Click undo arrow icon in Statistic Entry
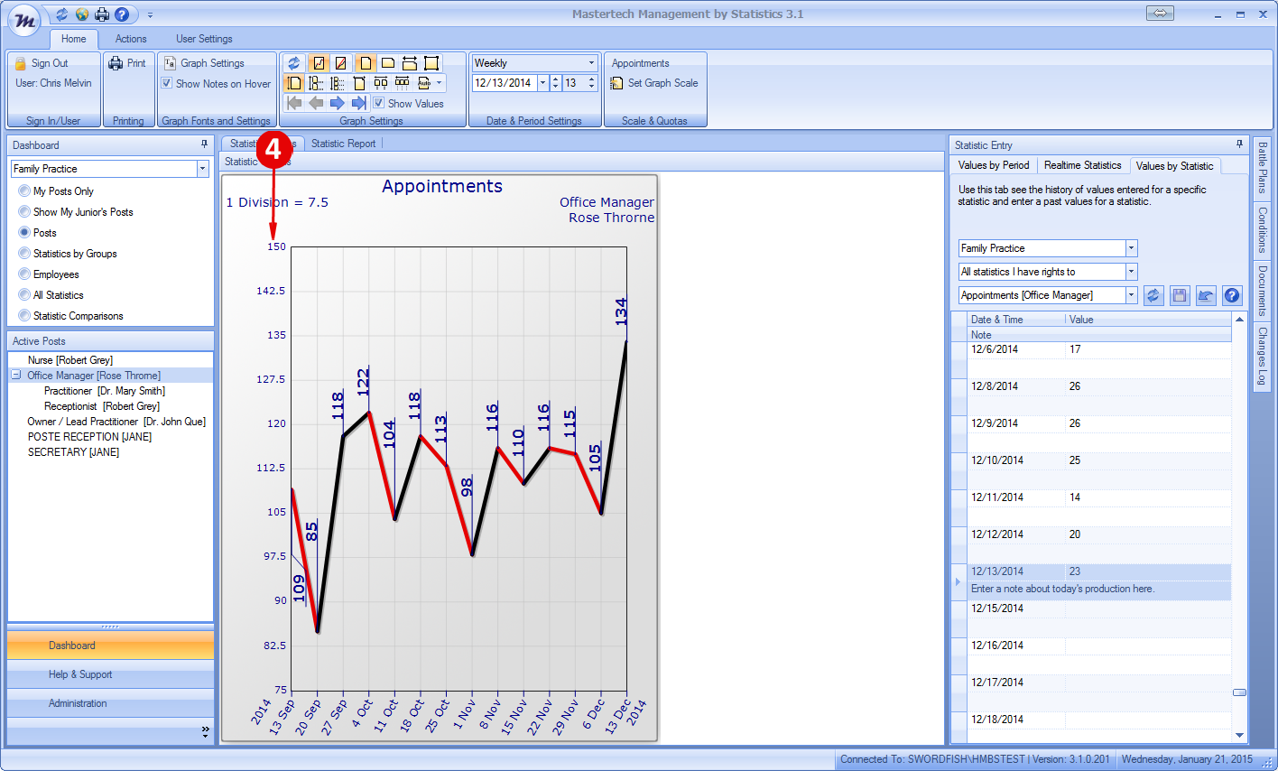The width and height of the screenshot is (1278, 771). pos(1206,295)
